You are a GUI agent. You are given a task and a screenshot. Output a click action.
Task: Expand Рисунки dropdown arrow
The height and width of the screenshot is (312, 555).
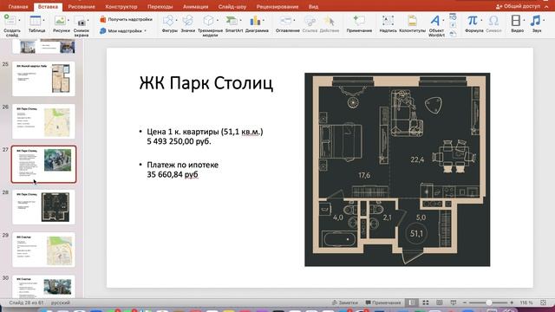coord(69,20)
